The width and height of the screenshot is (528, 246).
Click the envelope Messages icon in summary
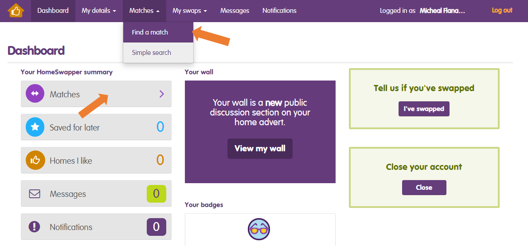point(35,194)
